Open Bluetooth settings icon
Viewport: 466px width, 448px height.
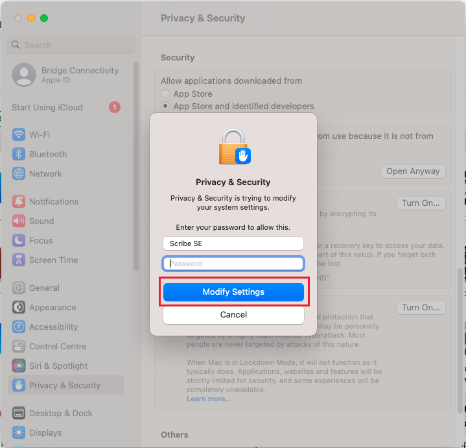(19, 155)
